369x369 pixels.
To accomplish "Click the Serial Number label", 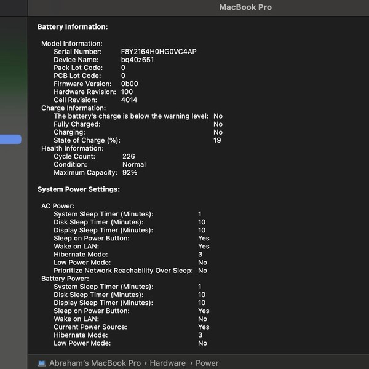I will pos(77,52).
